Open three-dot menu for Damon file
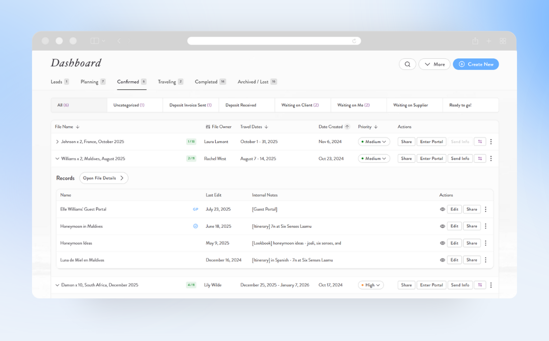 coord(491,285)
